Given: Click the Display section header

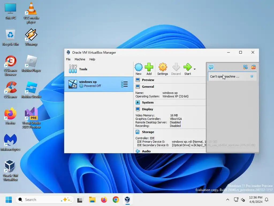Looking at the screenshot, I should click(147, 109).
